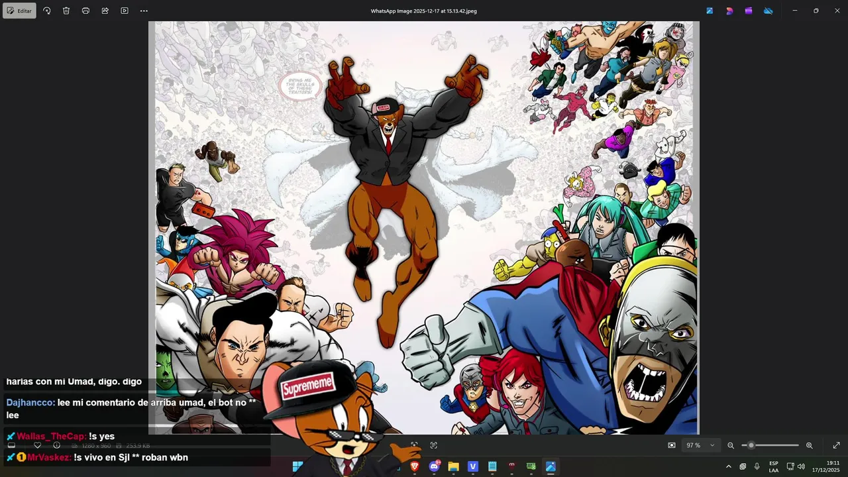Toggle the filmstrip icon at bottom left
The width and height of the screenshot is (848, 477).
point(11,445)
